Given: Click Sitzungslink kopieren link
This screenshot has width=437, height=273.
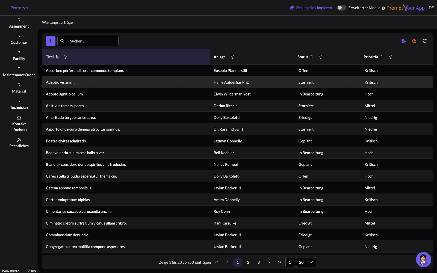Looking at the screenshot, I should pyautogui.click(x=311, y=8).
